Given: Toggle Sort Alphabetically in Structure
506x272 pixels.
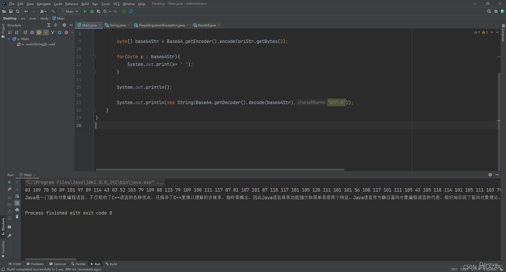Looking at the screenshot, I should pos(17,32).
